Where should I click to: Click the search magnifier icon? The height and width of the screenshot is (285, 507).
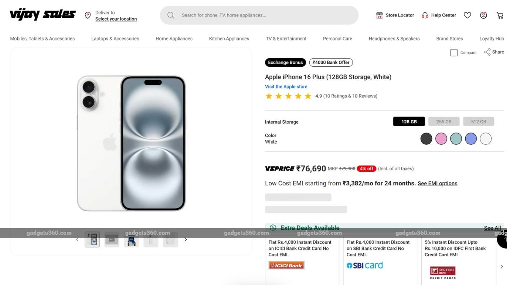[171, 15]
